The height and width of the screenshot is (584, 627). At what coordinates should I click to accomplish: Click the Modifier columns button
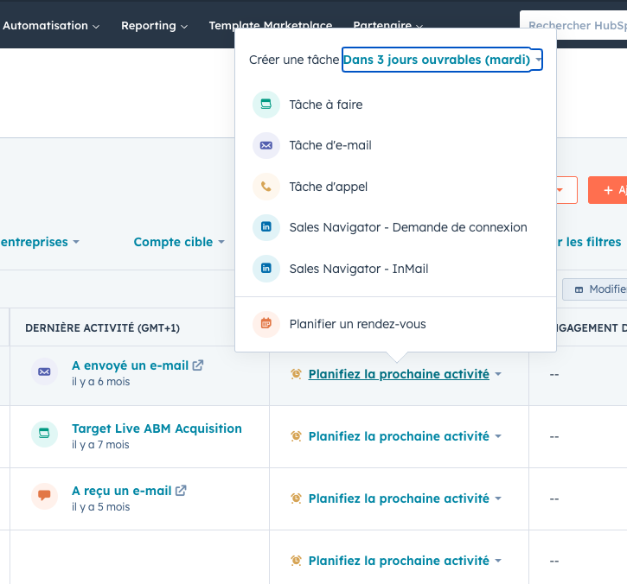point(595,289)
